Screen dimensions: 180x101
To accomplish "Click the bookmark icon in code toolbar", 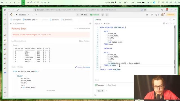I will click(164, 24).
